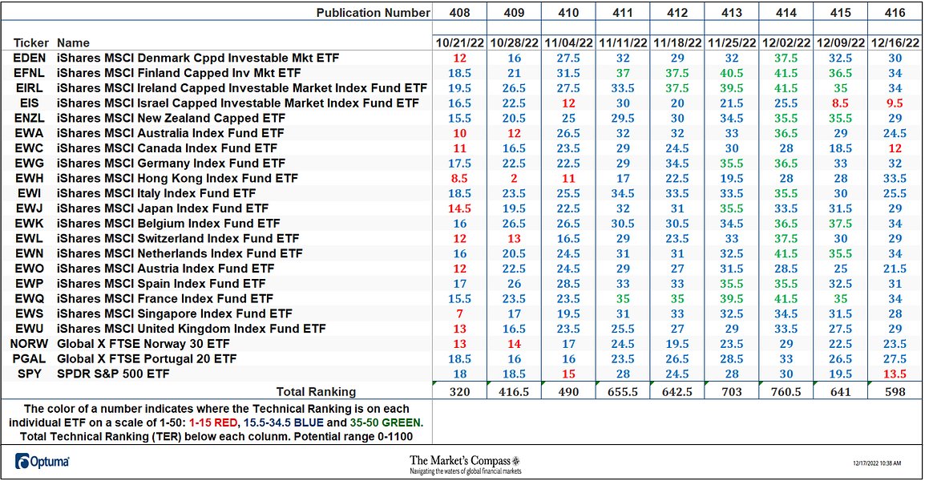Select the EWQ ticker

pyautogui.click(x=30, y=299)
